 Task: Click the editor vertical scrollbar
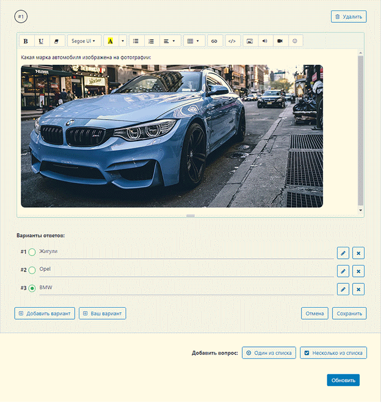pyautogui.click(x=361, y=131)
